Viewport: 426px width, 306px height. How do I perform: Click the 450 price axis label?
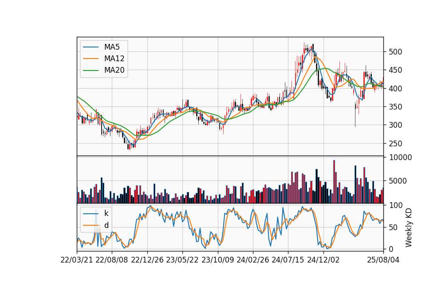click(x=395, y=70)
